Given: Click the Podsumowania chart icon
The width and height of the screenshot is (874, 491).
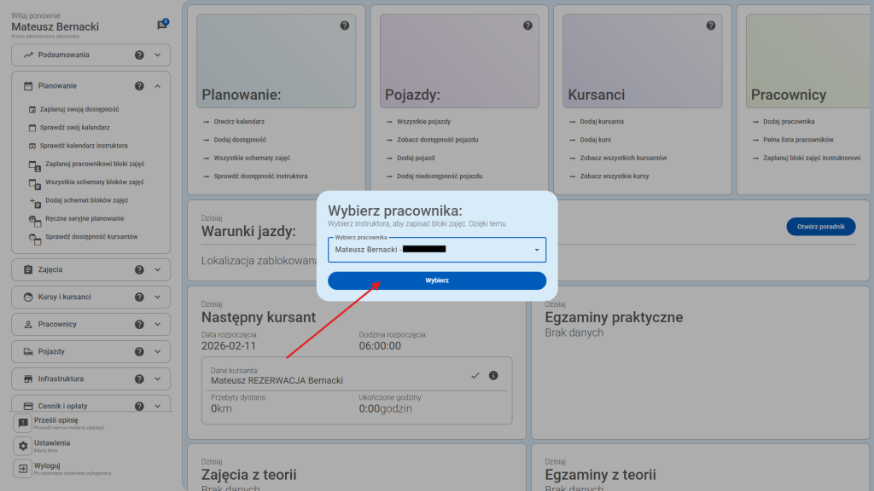Looking at the screenshot, I should point(30,55).
